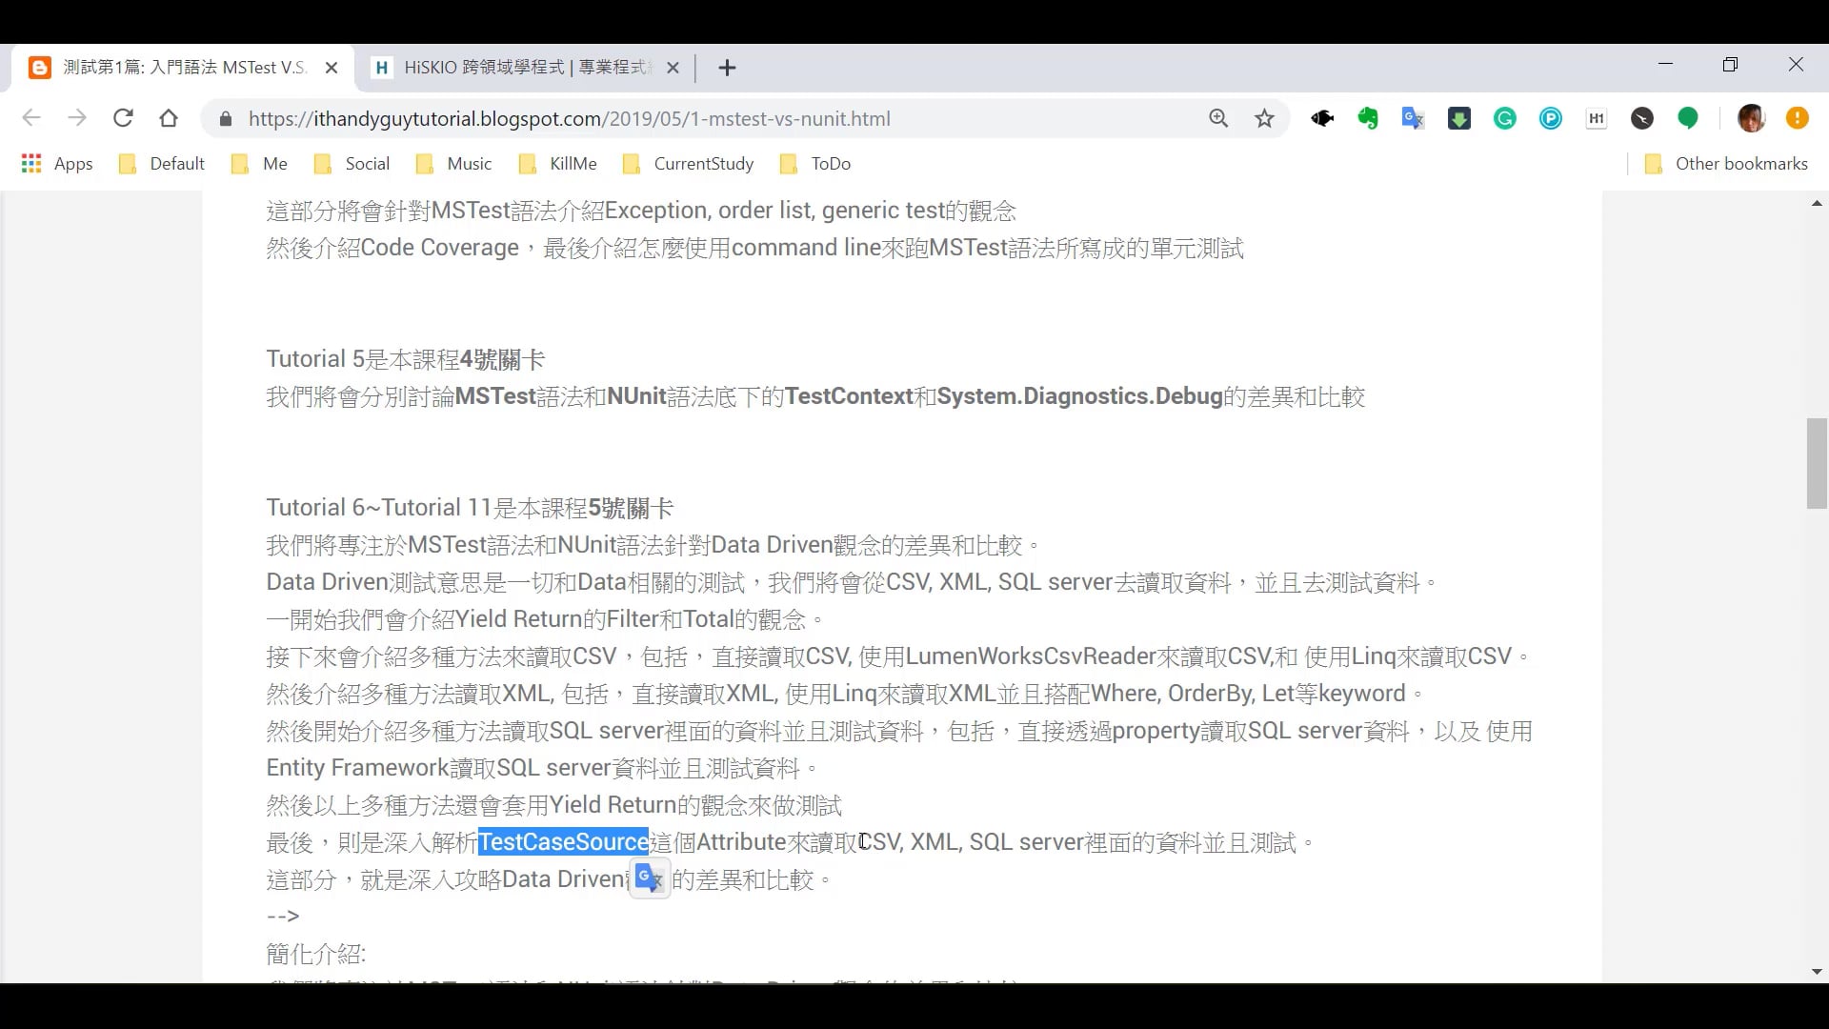
Task: Open the Apps shortcut in bookmarks bar
Action: (x=57, y=163)
